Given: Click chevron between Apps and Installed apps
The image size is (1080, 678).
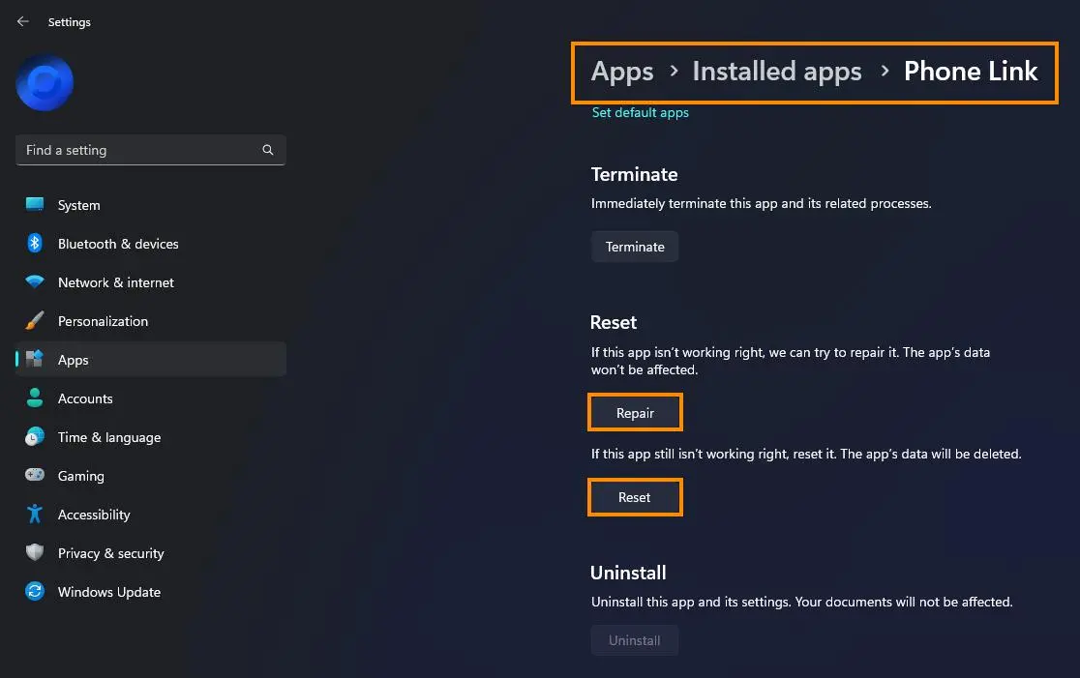Looking at the screenshot, I should pyautogui.click(x=674, y=71).
